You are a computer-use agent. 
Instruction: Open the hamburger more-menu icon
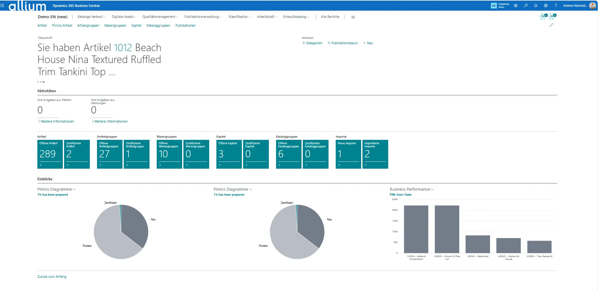coord(353,17)
